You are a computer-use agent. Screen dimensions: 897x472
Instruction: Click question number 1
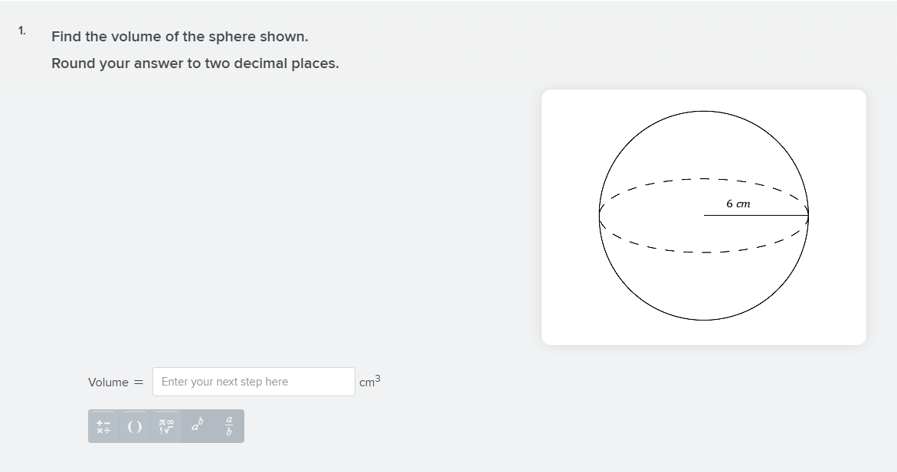(x=21, y=31)
